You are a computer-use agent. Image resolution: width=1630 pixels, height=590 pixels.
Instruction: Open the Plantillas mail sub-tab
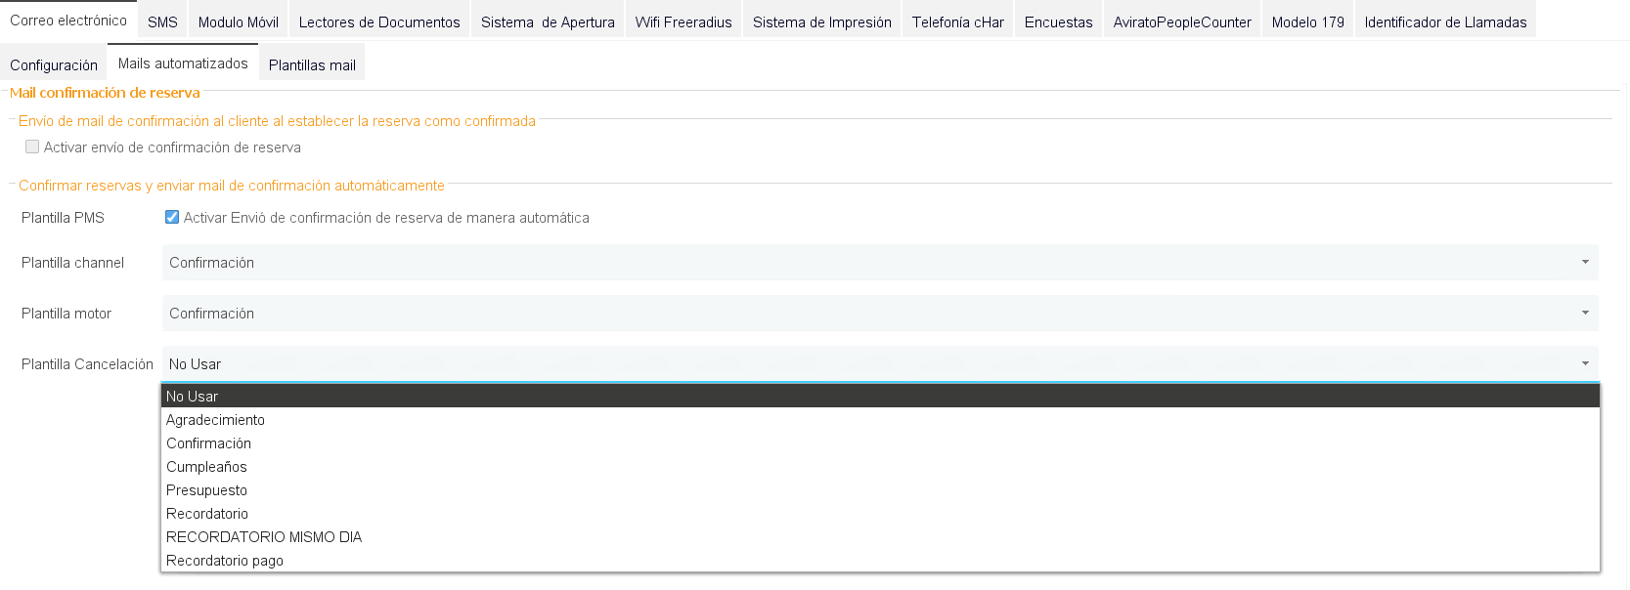(x=312, y=64)
